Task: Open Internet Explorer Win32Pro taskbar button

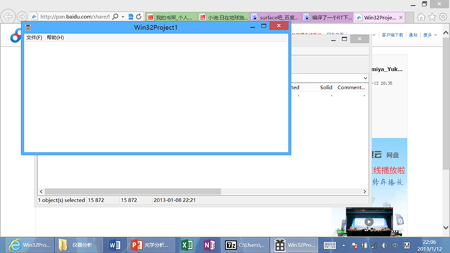Action: [x=30, y=245]
